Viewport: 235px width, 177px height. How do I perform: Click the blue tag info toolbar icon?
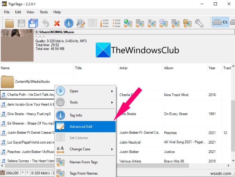[68, 23]
